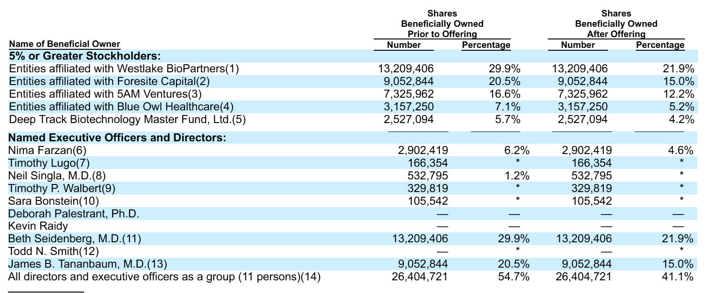This screenshot has width=708, height=293.
Task: Click Foresite Capital prior-offering number 9,052,844
Action: click(x=409, y=81)
